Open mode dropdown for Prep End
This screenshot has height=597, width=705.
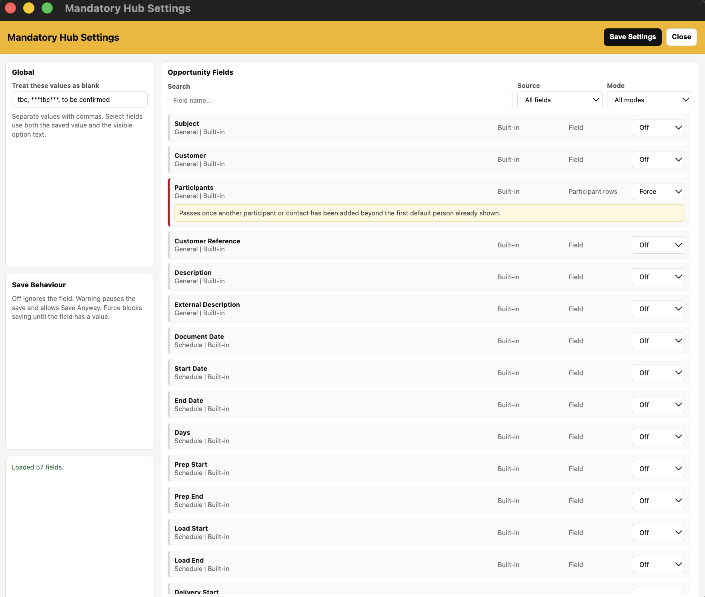click(x=658, y=501)
